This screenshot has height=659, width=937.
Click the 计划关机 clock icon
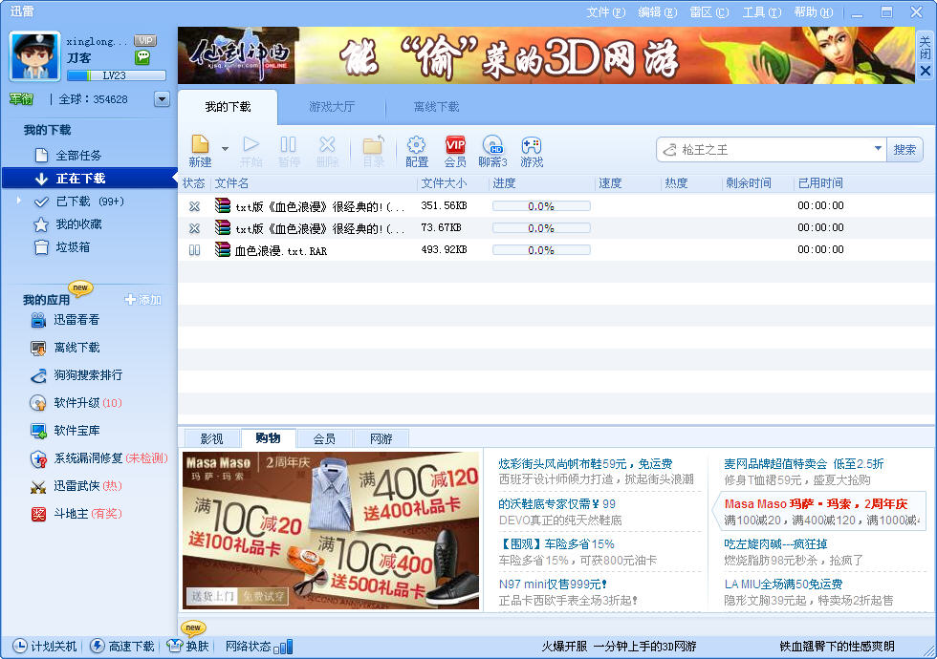pos(20,646)
